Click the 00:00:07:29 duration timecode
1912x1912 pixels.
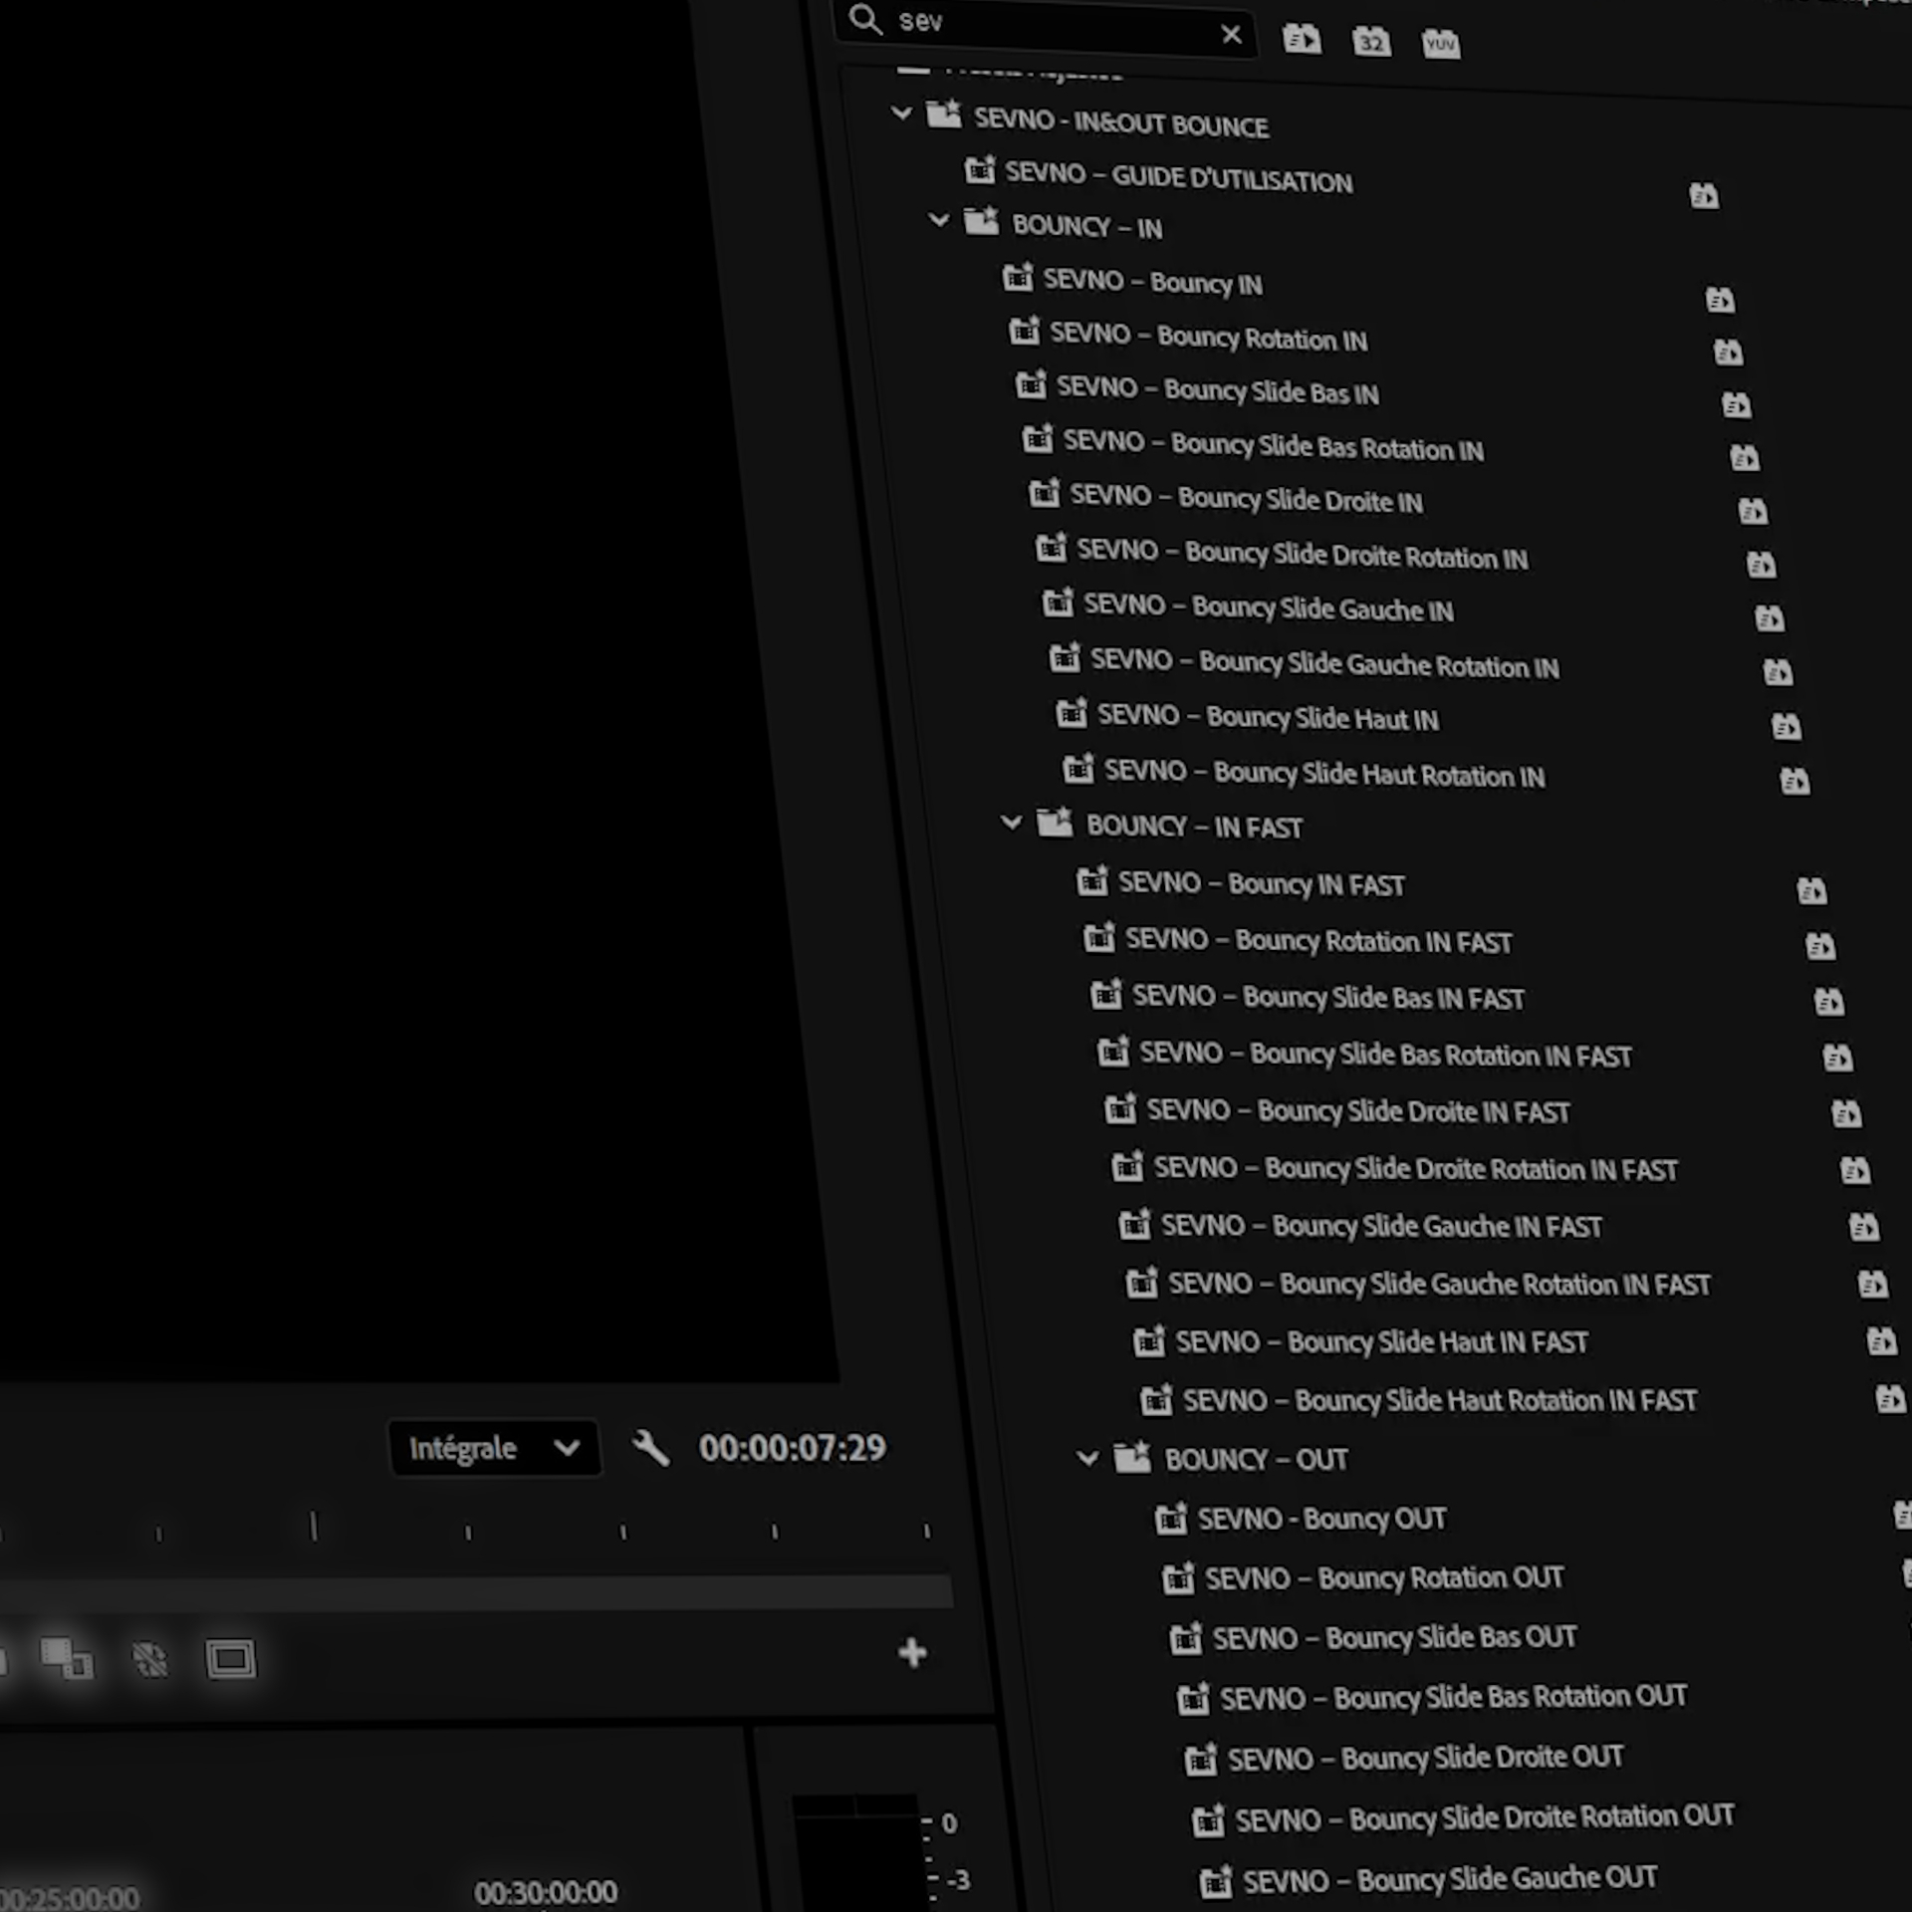[x=792, y=1448]
